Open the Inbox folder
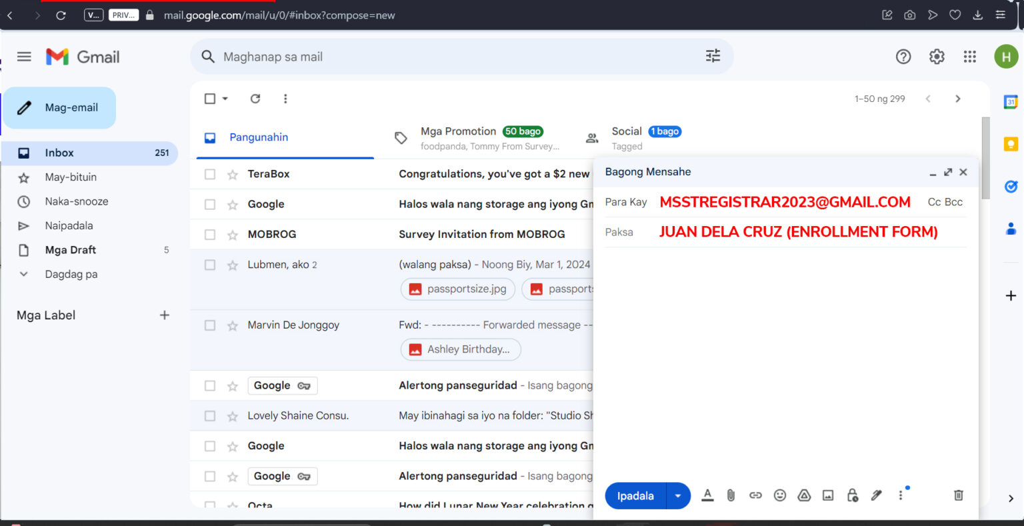 [x=89, y=153]
